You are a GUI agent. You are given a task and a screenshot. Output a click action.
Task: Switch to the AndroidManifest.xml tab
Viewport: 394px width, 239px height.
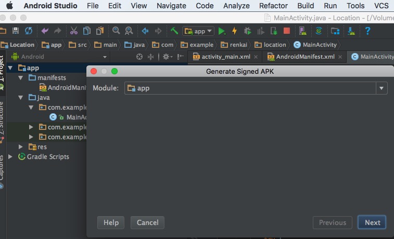(305, 57)
